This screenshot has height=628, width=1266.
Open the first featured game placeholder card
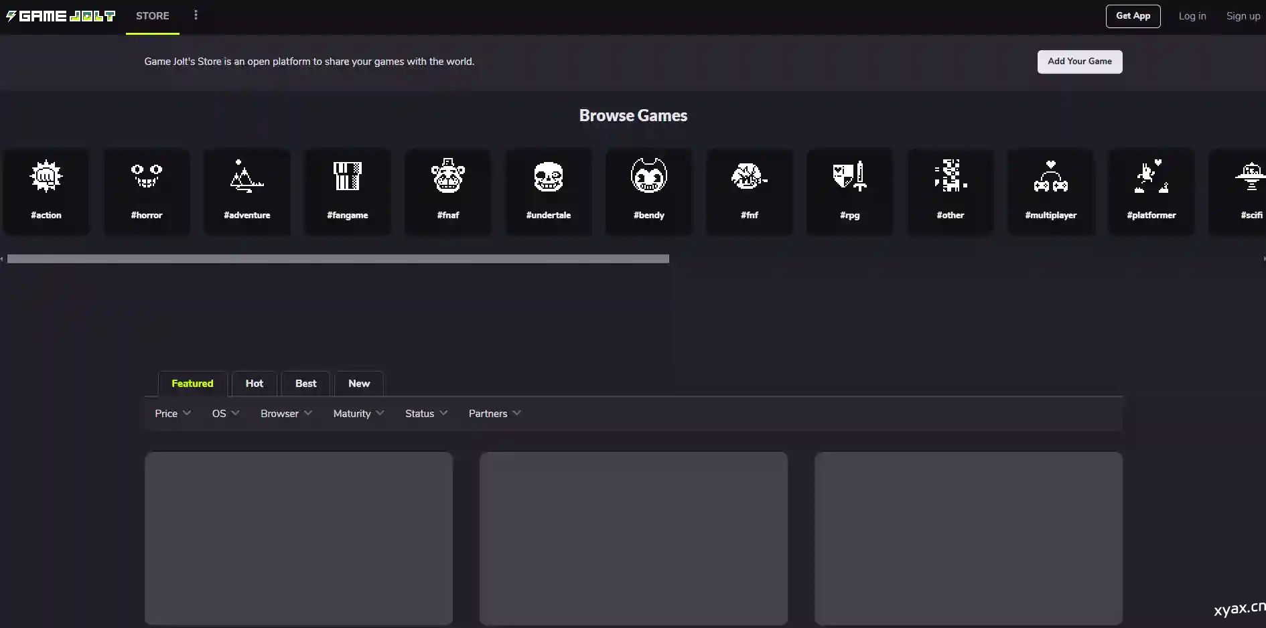(x=299, y=538)
